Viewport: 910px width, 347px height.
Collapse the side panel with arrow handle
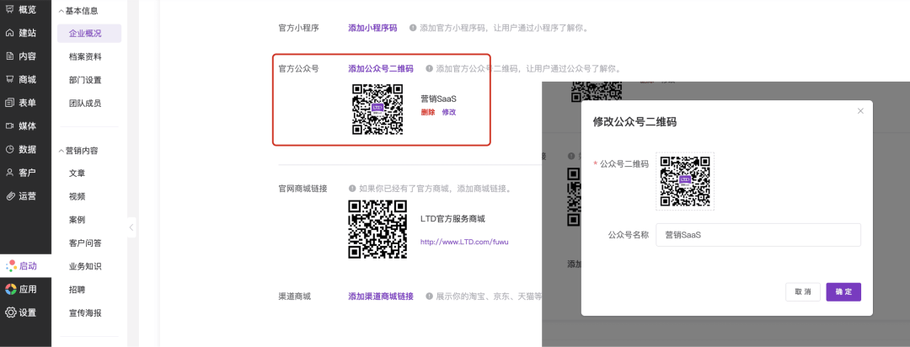point(131,228)
